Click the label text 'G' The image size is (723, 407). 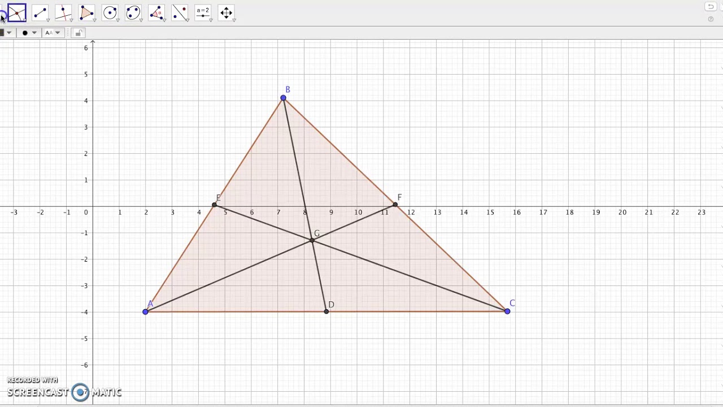(x=317, y=233)
